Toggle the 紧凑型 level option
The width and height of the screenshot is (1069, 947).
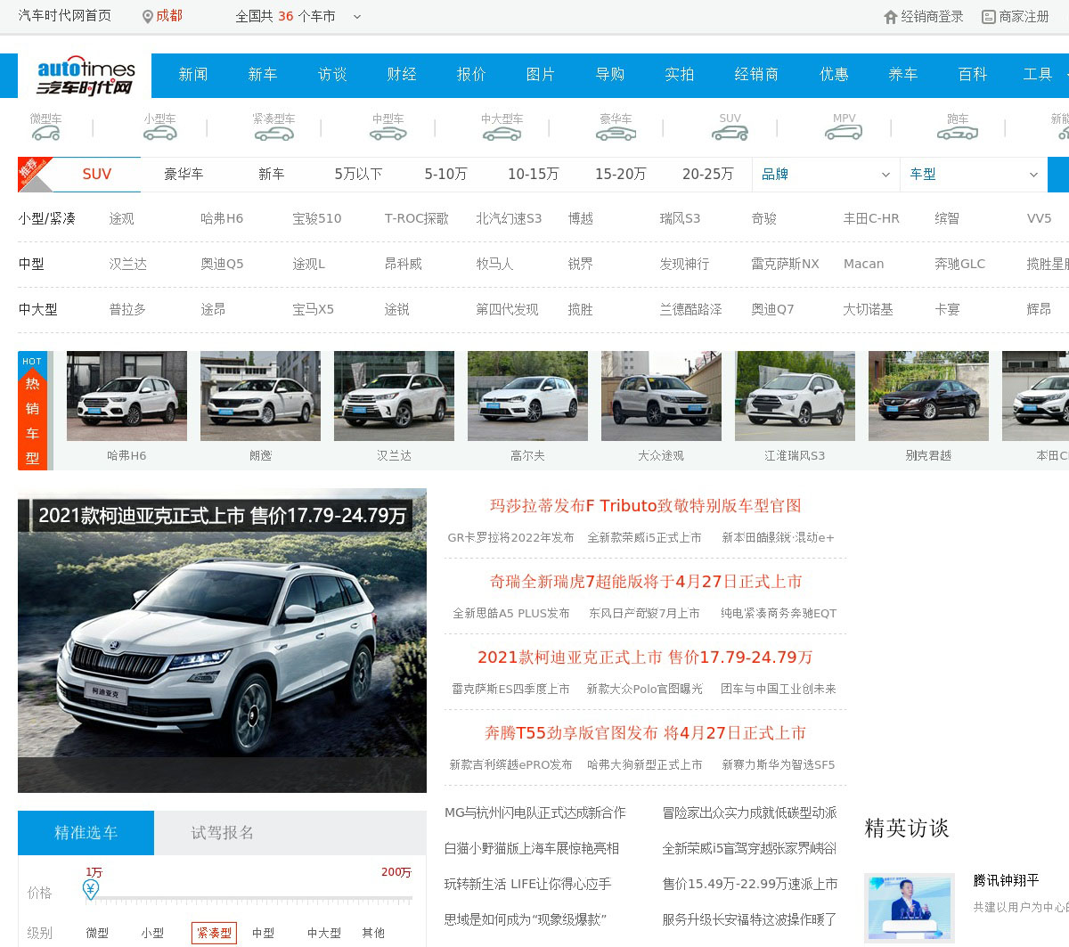tap(214, 933)
